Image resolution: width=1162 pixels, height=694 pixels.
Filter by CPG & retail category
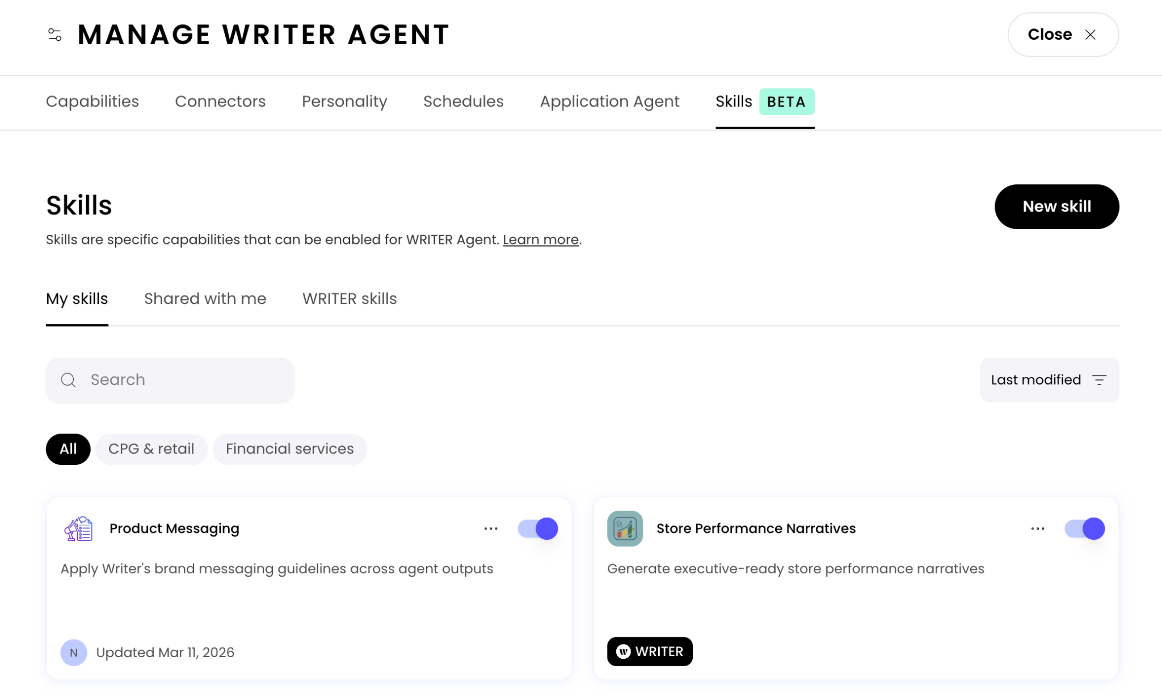click(x=151, y=449)
